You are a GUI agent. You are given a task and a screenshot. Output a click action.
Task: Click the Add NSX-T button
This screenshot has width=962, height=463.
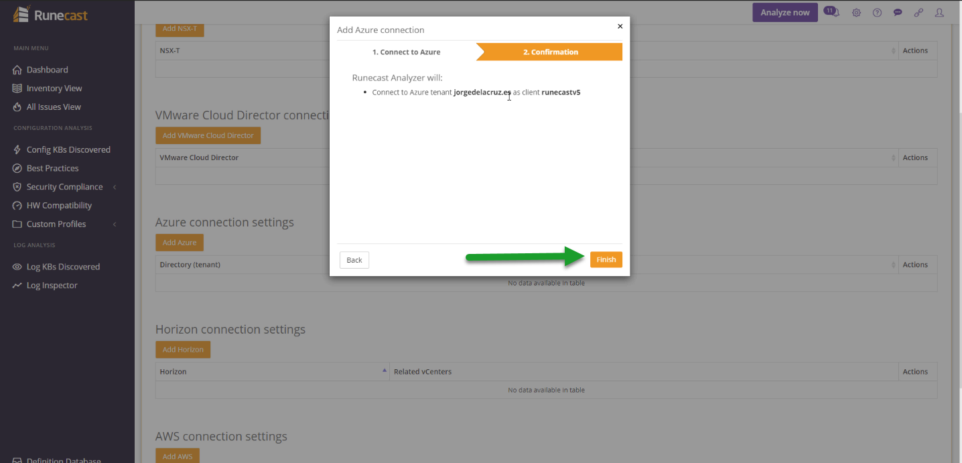tap(180, 29)
